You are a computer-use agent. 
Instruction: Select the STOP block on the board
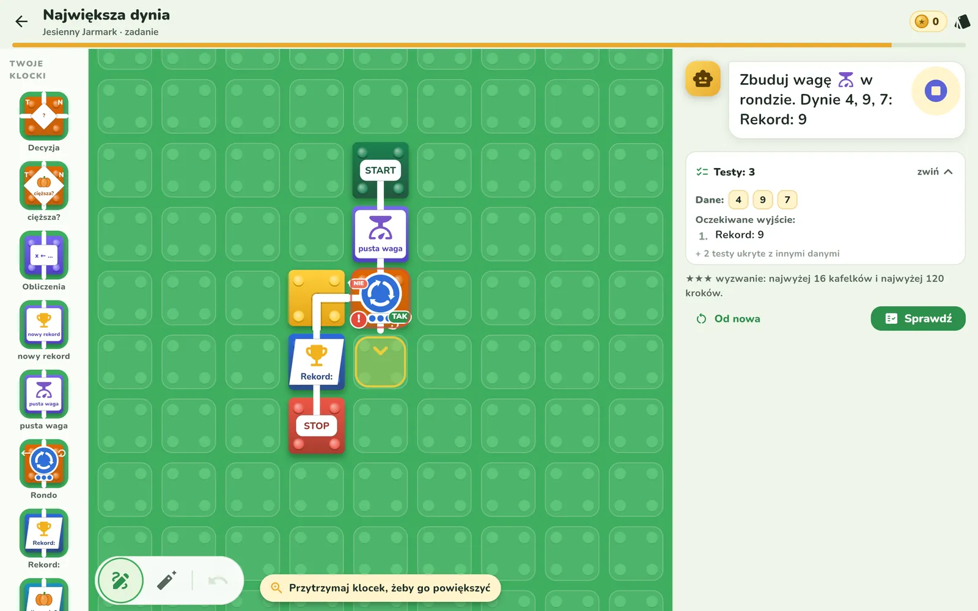click(317, 426)
